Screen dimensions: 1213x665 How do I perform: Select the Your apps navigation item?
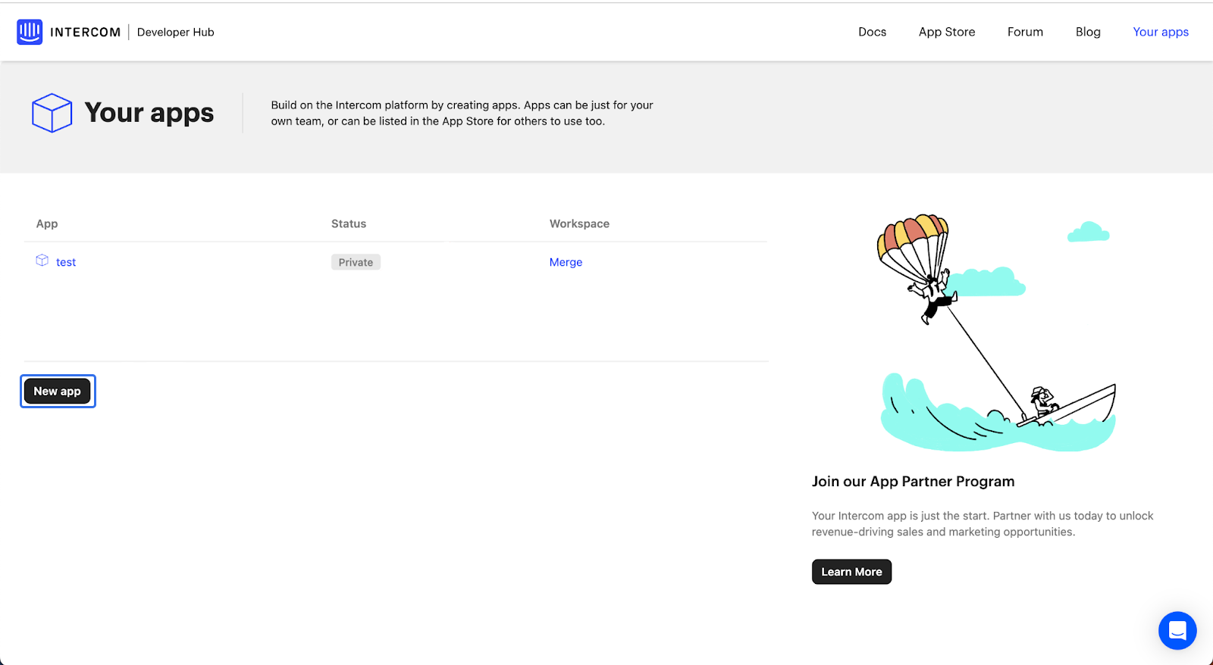pyautogui.click(x=1161, y=32)
